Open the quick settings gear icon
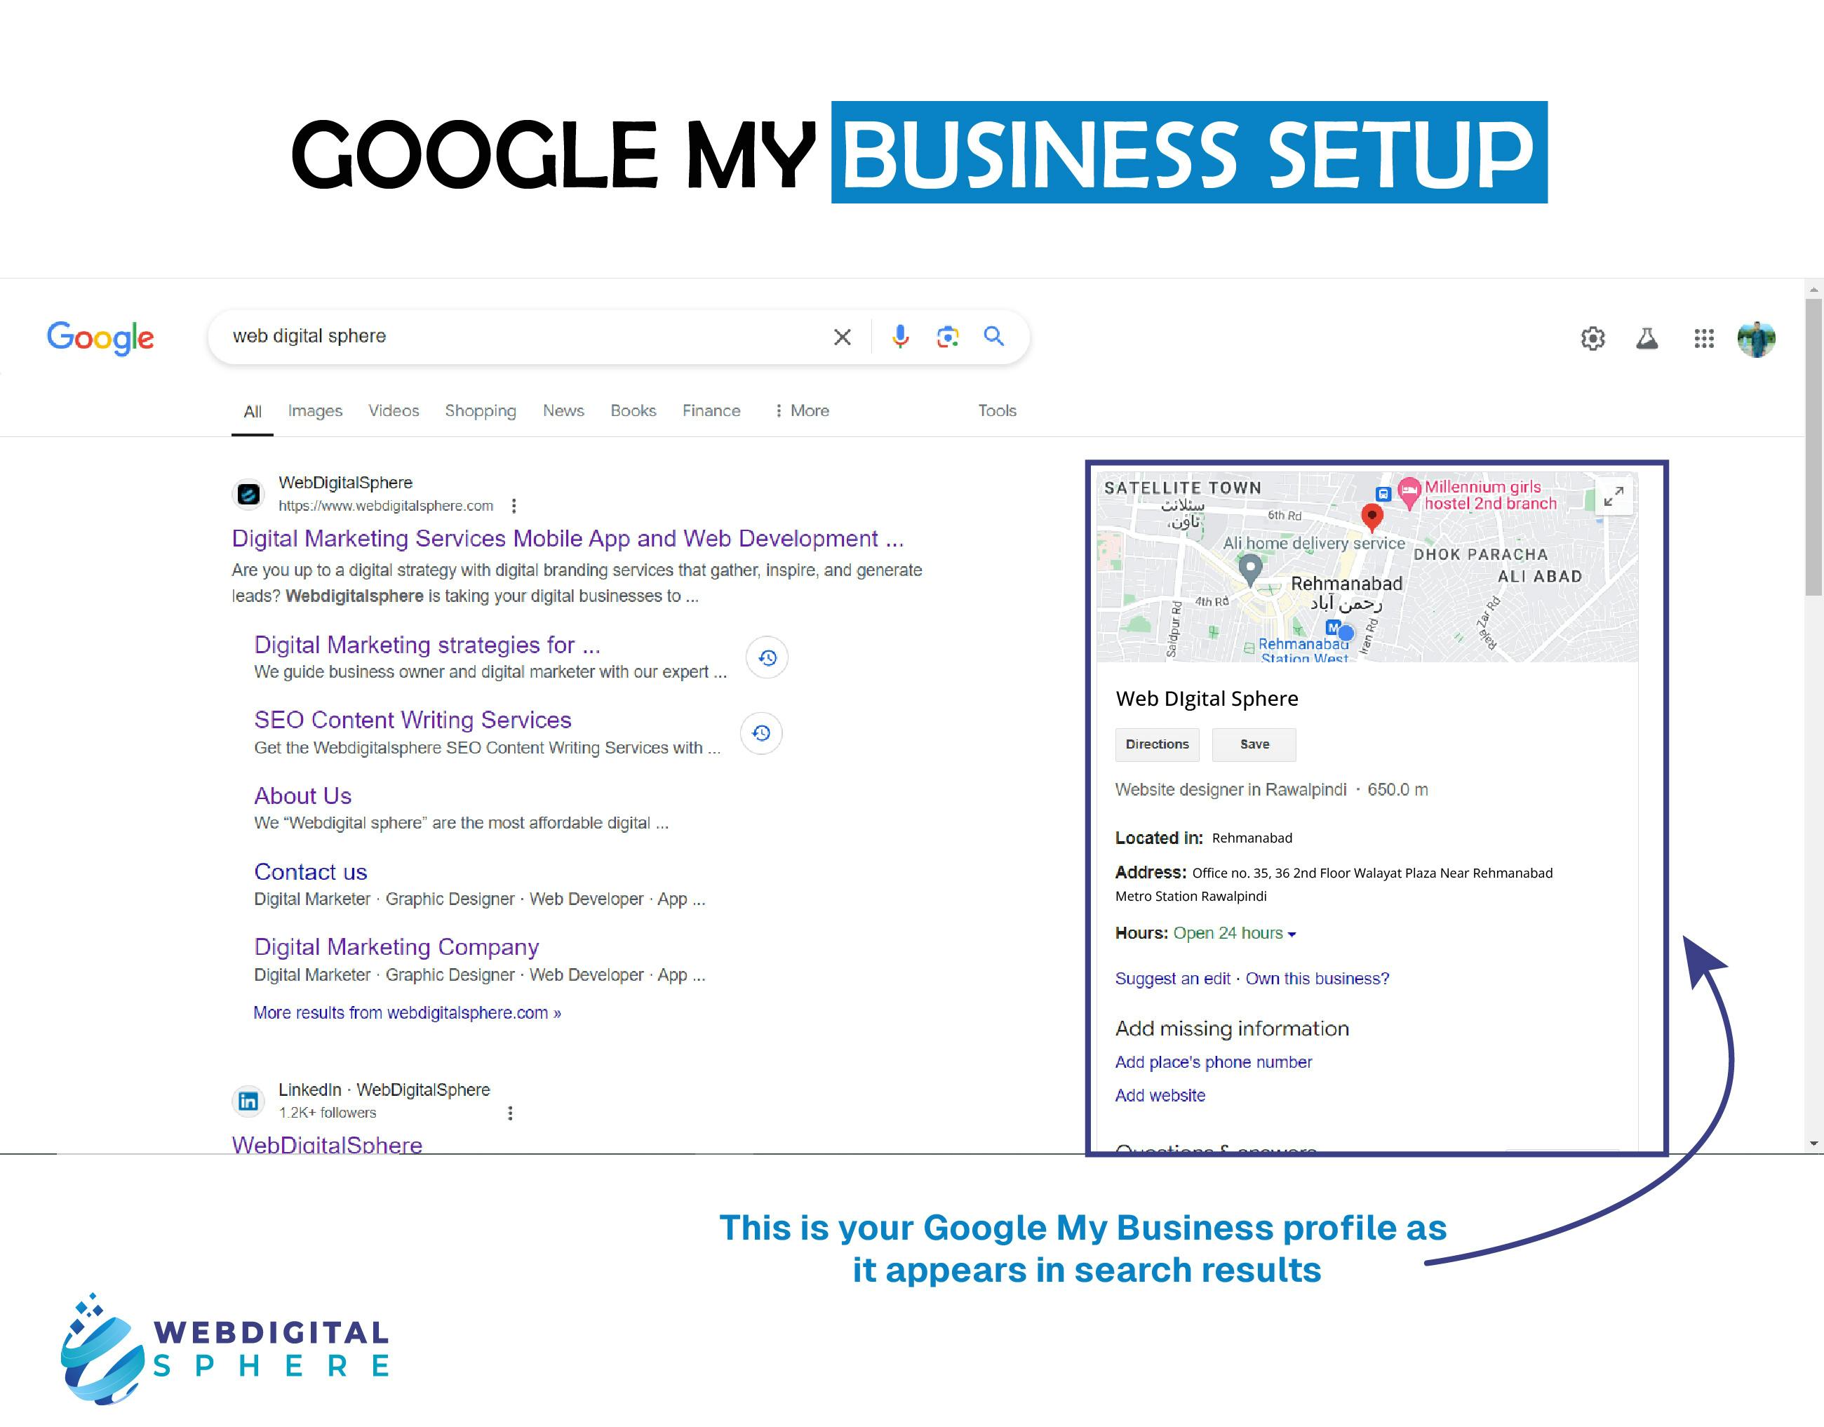The width and height of the screenshot is (1824, 1427). pyautogui.click(x=1592, y=338)
